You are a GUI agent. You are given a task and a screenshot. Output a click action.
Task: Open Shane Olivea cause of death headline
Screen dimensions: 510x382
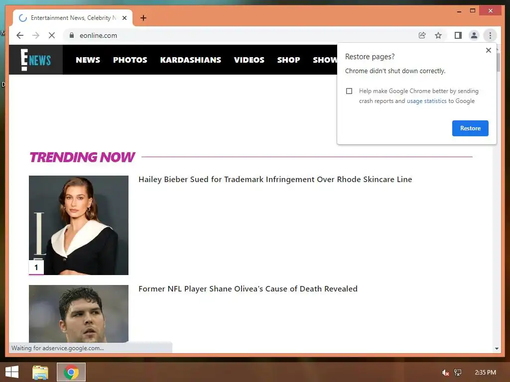(x=248, y=289)
